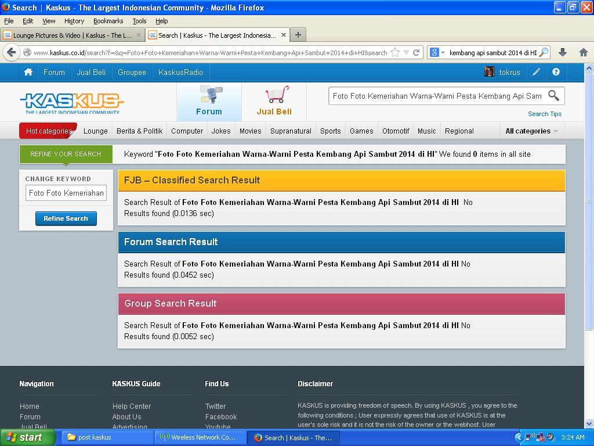Screen dimensions: 594x446
Task: Open the Help menu
Action: click(x=162, y=21)
